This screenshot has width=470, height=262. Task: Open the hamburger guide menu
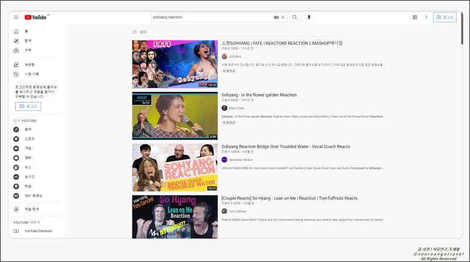(16, 18)
